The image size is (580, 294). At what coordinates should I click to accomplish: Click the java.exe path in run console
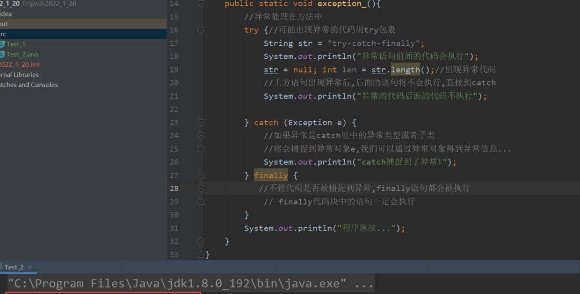click(x=187, y=283)
